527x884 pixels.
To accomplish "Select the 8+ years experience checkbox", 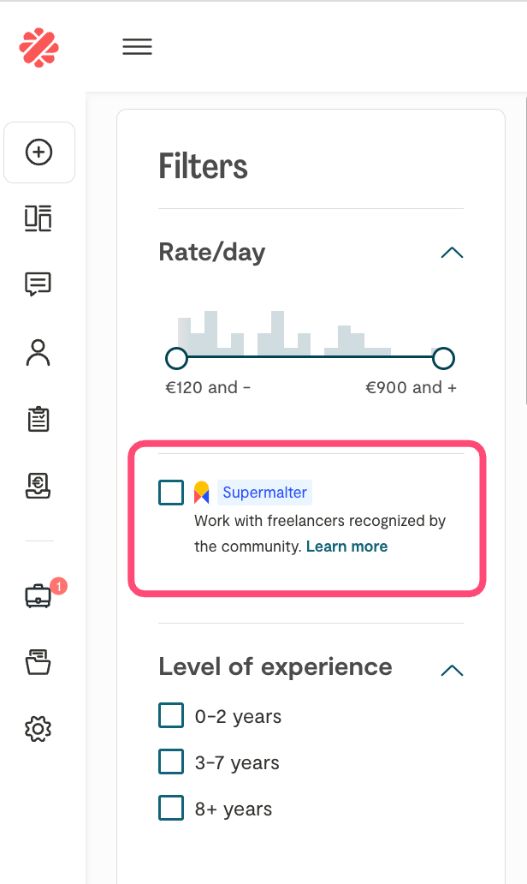I will click(x=171, y=808).
